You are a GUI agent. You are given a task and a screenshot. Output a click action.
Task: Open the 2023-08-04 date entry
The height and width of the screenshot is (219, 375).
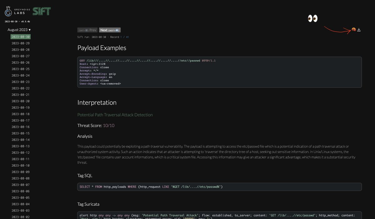pos(21,204)
